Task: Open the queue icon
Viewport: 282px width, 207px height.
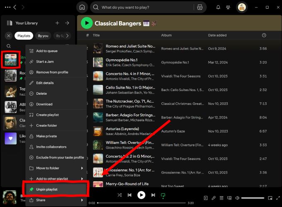Action: [221, 198]
